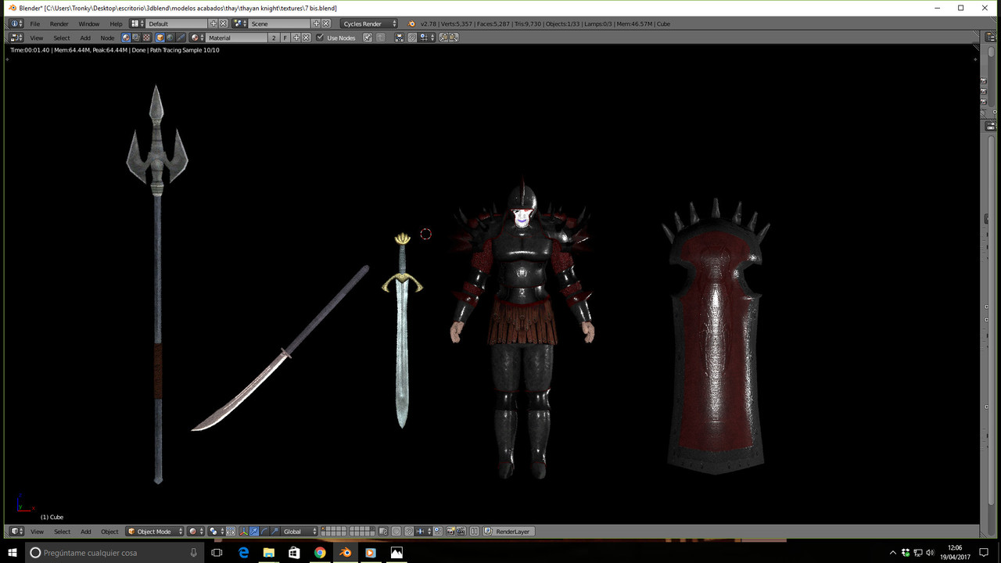Toggle the 3D manipulator axes widget

point(242,532)
